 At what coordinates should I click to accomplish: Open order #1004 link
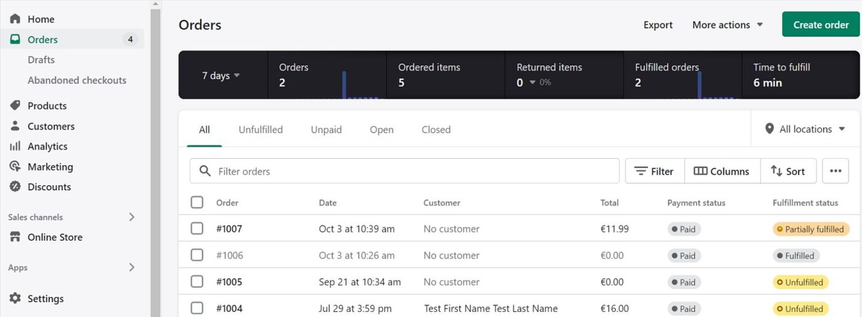(x=229, y=308)
